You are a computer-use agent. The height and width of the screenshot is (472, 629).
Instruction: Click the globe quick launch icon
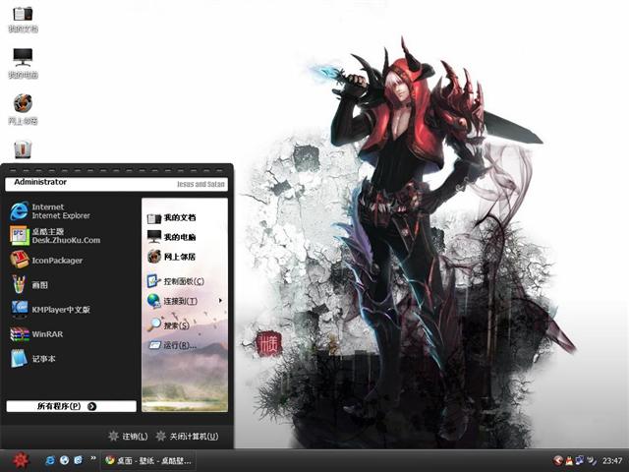pos(64,460)
